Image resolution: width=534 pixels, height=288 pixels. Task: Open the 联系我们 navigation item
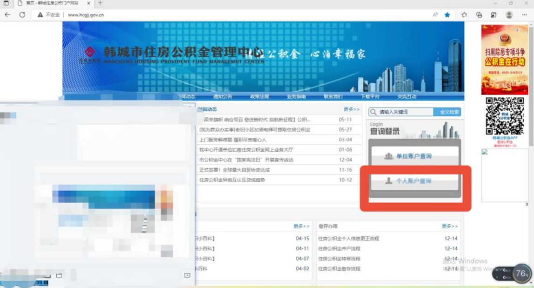click(x=333, y=96)
